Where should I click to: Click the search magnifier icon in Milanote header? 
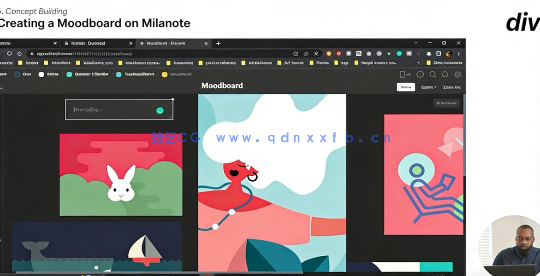[433, 75]
